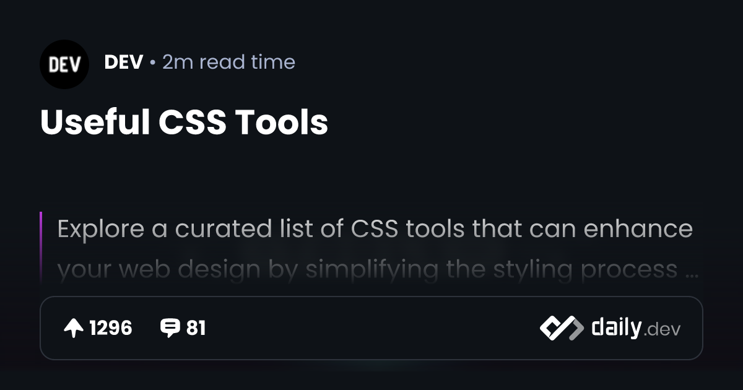Click the stats bar empty middle area
This screenshot has width=743, height=390.
[371, 328]
